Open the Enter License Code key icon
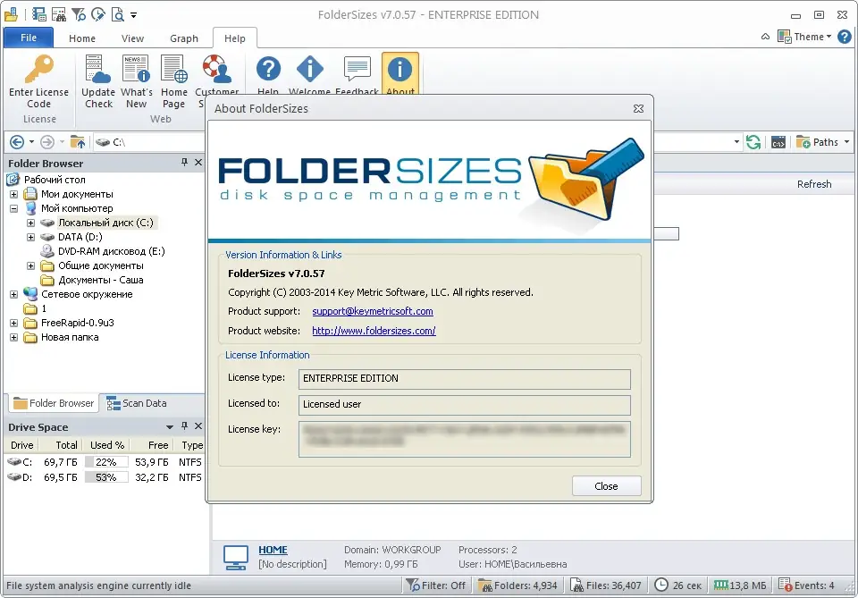The image size is (858, 598). pyautogui.click(x=38, y=82)
